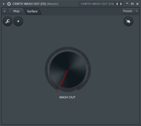Click the preset name CRWTH WASH OUT [FX] selector
The width and height of the screenshot is (141, 126).
point(97,4)
